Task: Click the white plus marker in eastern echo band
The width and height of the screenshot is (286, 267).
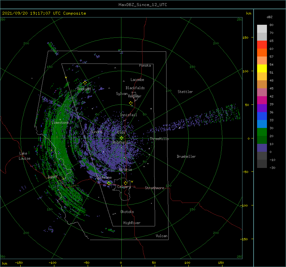Action: tap(180, 128)
